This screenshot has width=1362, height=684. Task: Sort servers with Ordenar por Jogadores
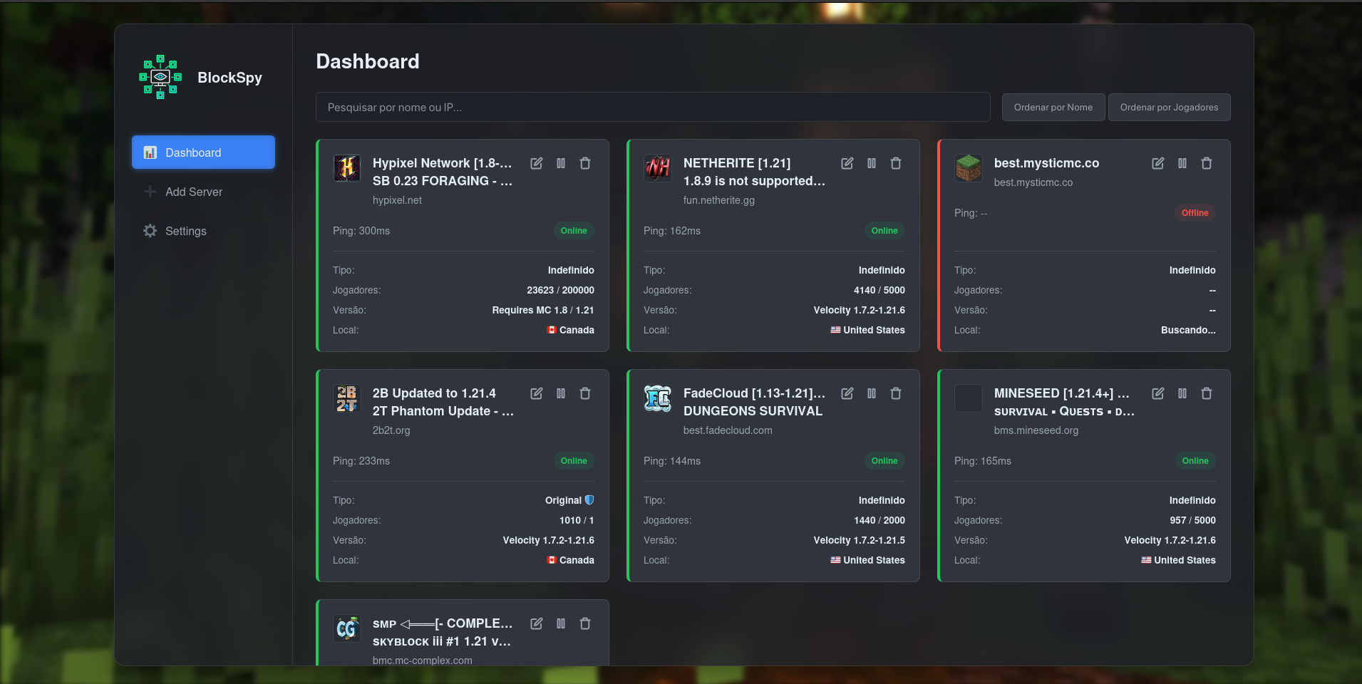tap(1169, 107)
